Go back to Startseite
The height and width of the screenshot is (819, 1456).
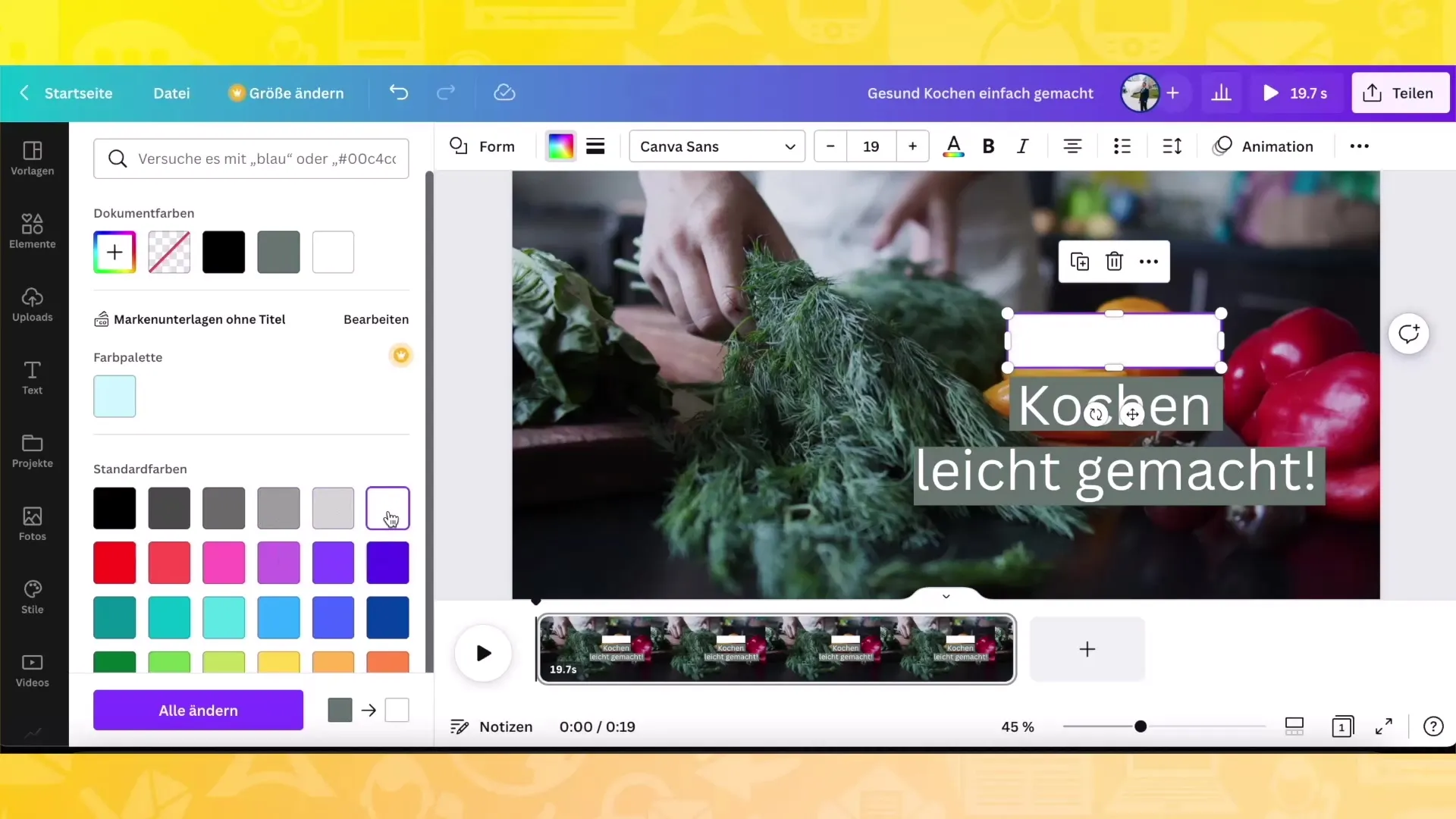click(66, 93)
